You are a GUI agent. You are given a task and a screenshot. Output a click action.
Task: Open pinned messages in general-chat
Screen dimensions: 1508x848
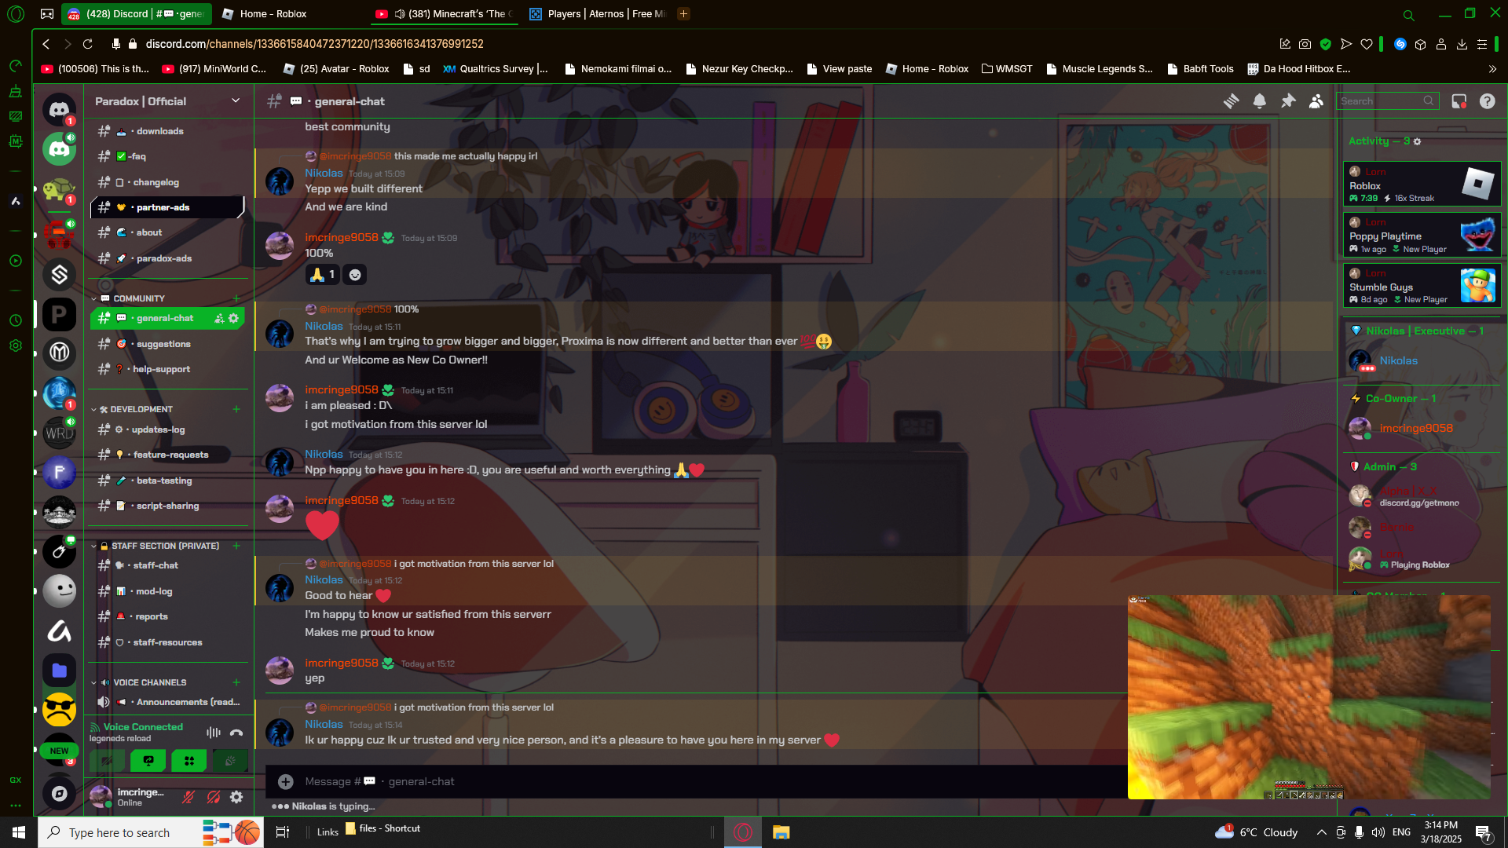[x=1288, y=101]
